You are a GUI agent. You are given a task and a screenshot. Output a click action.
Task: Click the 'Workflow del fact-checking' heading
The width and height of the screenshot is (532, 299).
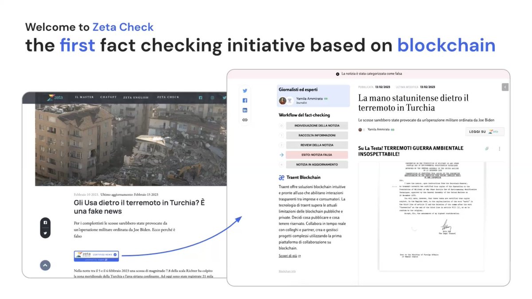click(x=304, y=115)
